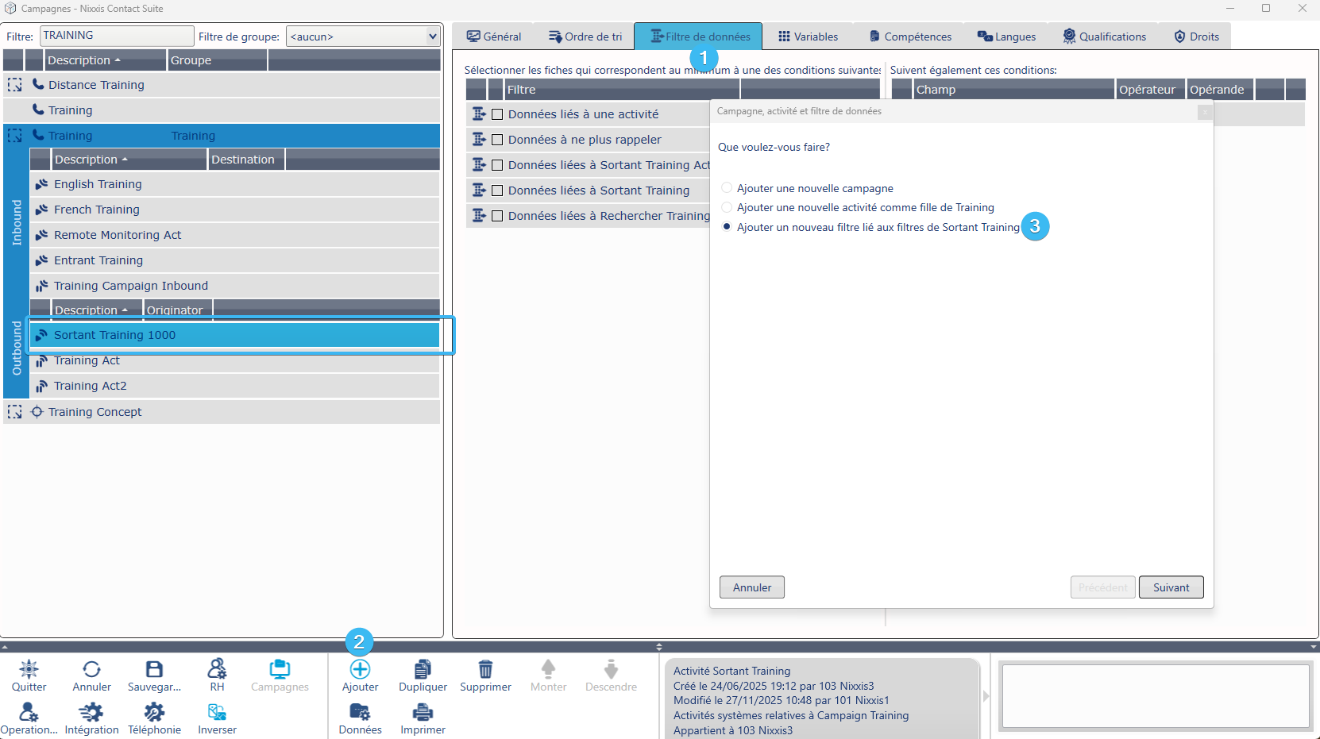
Task: Click the Supprimer trash icon
Action: [485, 669]
